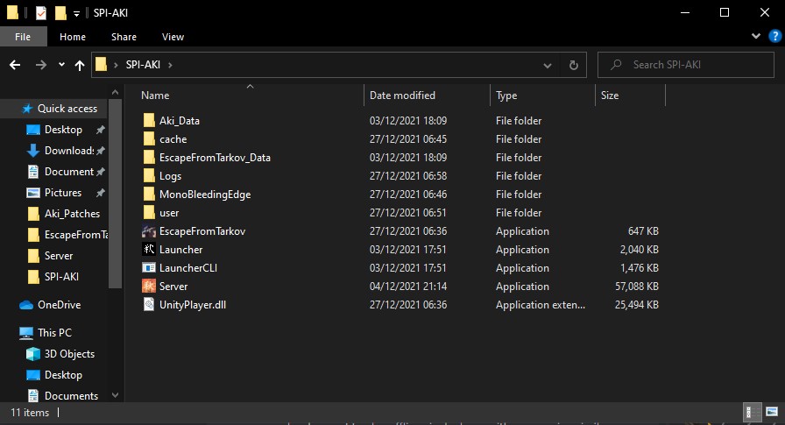Click the Properties quick access toolbar icon
The height and width of the screenshot is (425, 785).
coord(41,13)
